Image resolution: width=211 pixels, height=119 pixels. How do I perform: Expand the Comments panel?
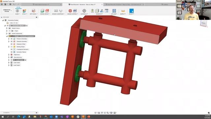coord(36,113)
